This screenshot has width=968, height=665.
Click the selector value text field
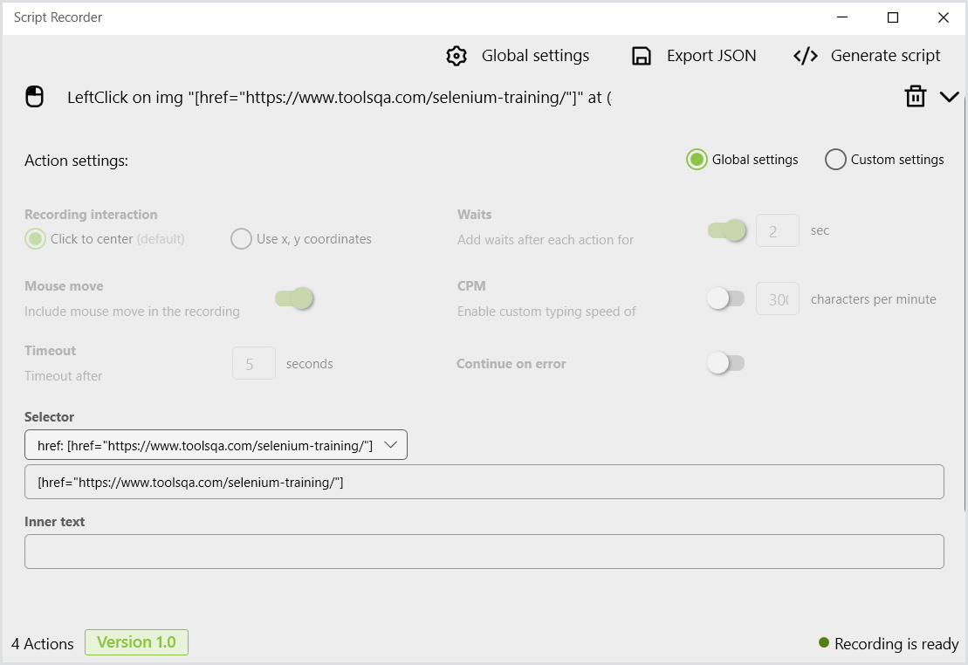pyautogui.click(x=484, y=482)
